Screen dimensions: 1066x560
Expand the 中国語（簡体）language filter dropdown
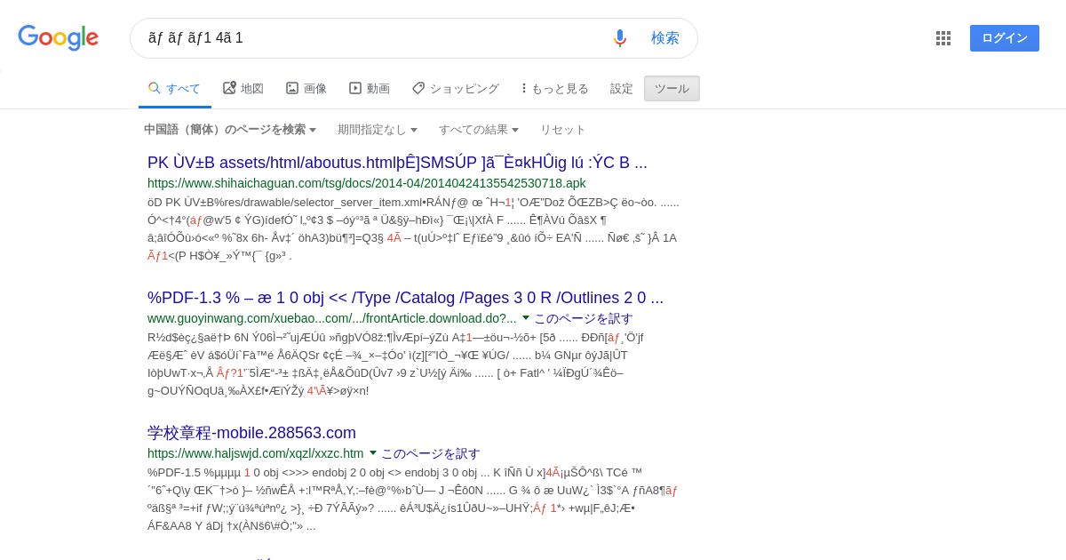(230, 130)
